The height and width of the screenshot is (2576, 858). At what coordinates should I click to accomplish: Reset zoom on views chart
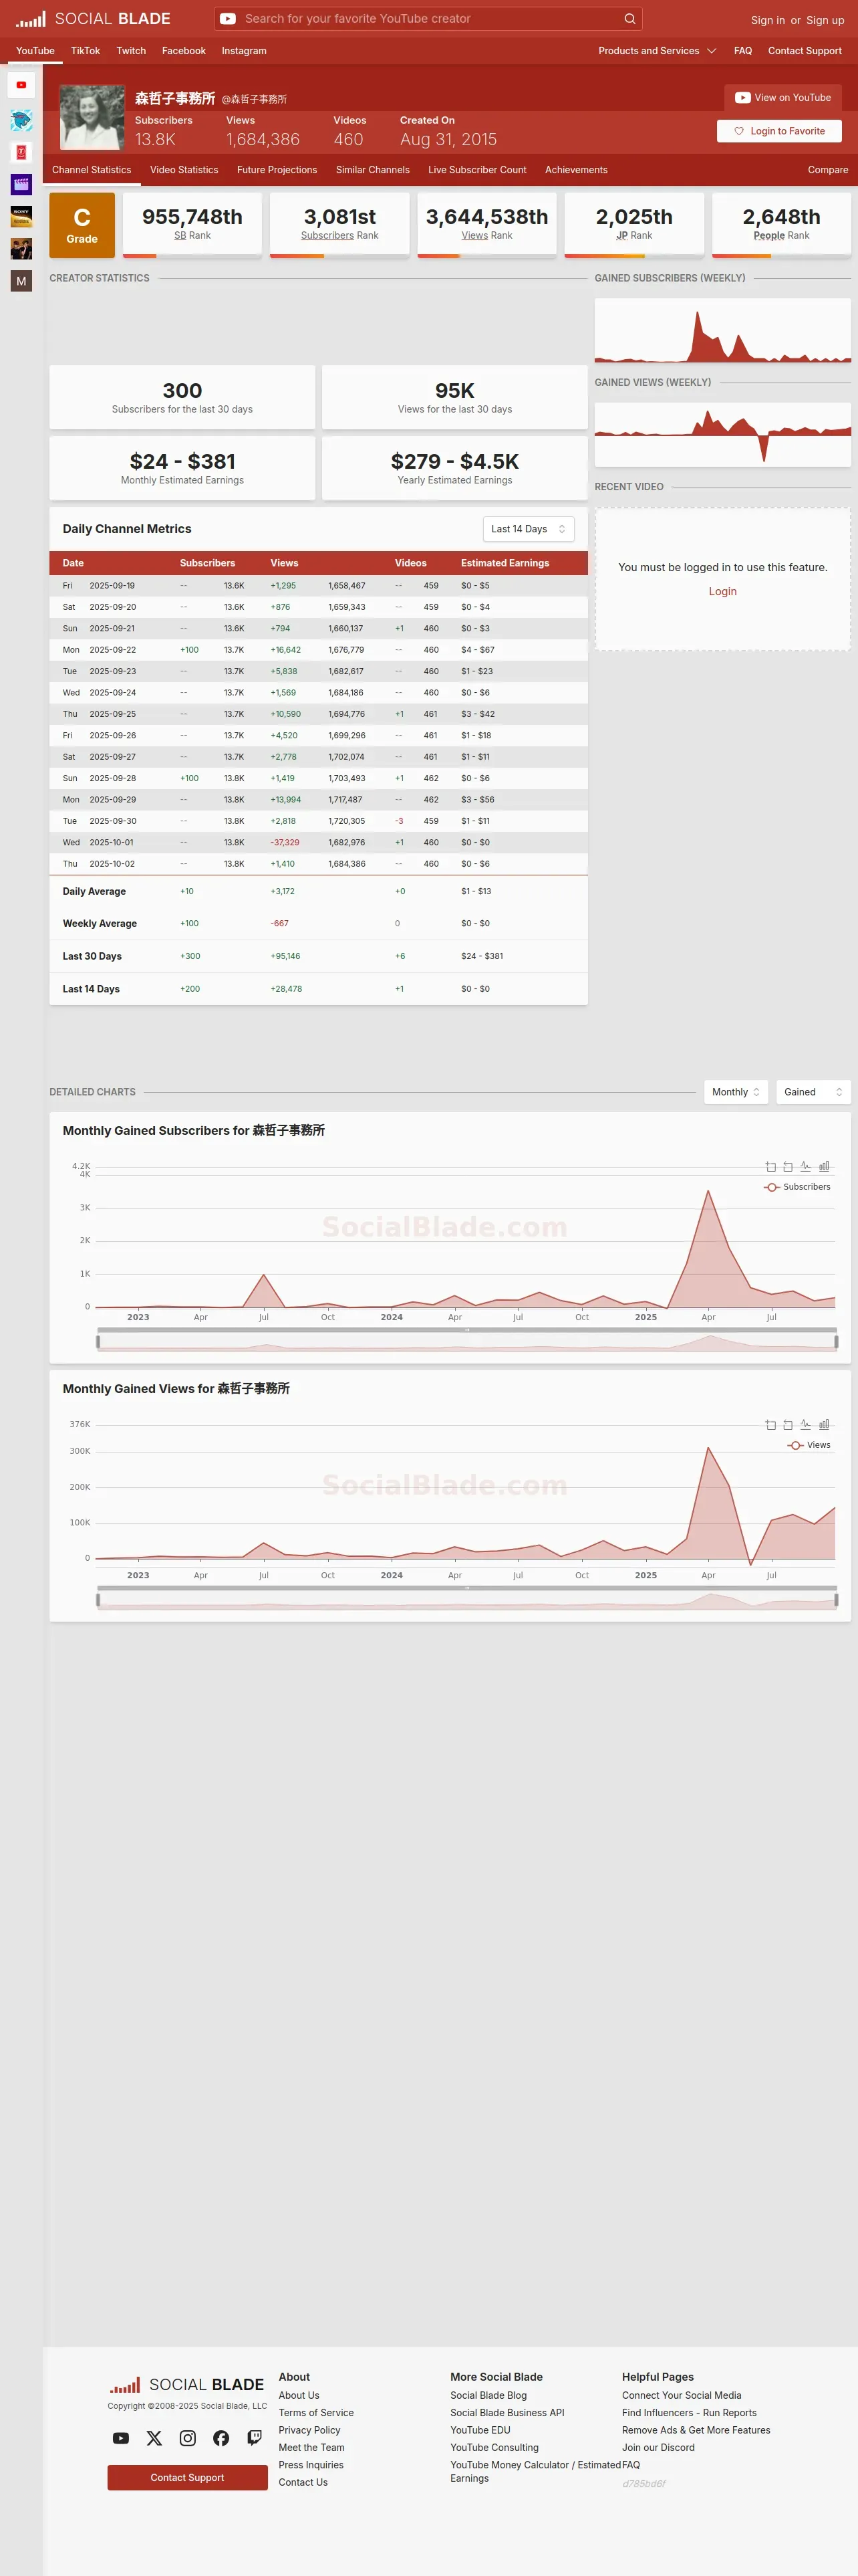[788, 1424]
